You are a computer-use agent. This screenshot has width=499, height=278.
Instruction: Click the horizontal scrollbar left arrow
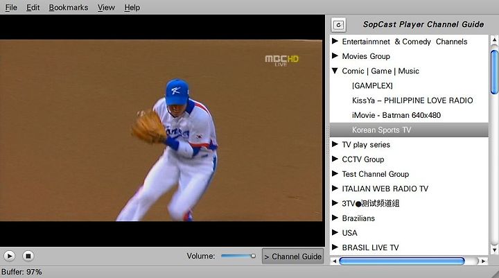tap(334, 261)
